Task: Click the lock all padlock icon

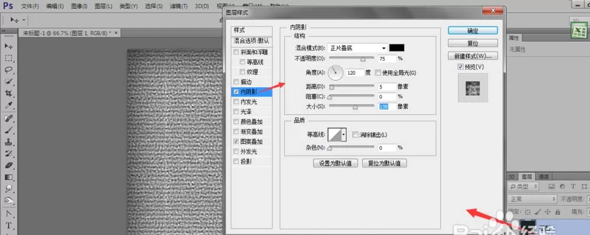Action: click(x=558, y=211)
